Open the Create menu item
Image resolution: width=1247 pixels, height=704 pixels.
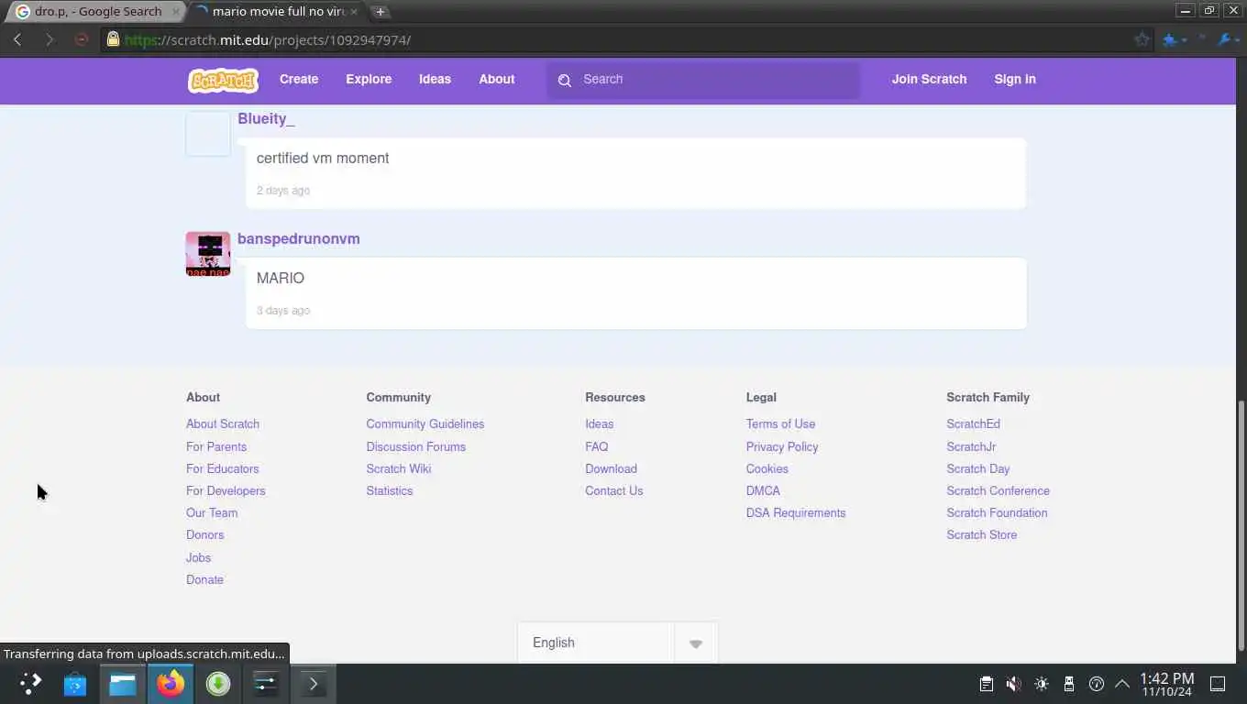299,80
